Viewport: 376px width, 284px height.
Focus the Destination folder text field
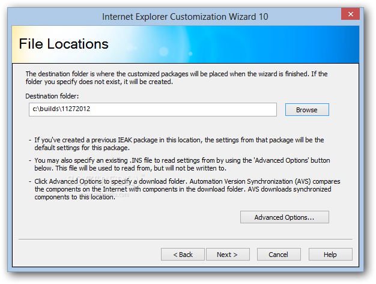coord(153,109)
